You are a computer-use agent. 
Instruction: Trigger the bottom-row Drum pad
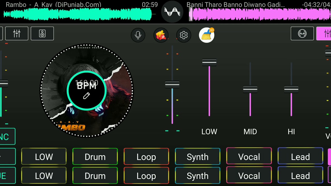coord(95,176)
